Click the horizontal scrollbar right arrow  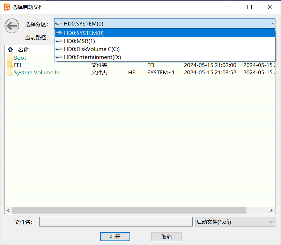tap(272, 210)
